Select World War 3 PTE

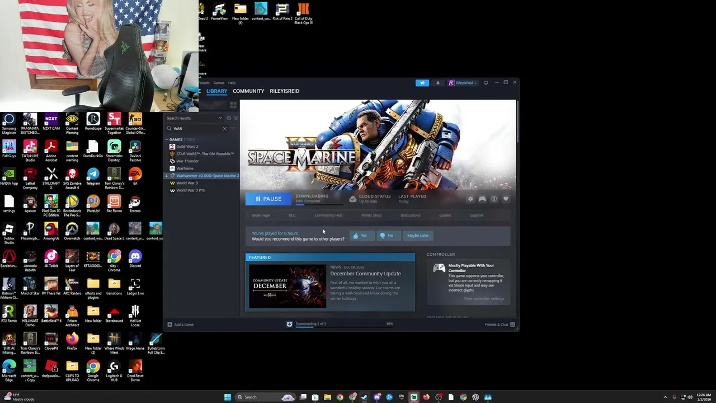click(x=191, y=190)
